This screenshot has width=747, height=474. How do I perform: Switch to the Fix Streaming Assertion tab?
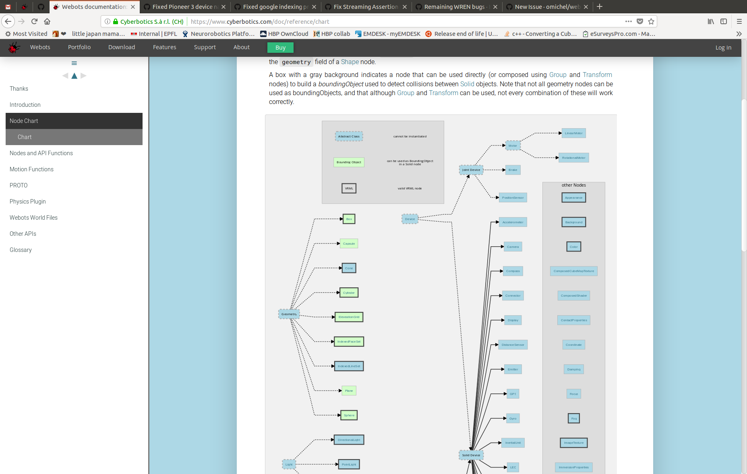click(362, 6)
